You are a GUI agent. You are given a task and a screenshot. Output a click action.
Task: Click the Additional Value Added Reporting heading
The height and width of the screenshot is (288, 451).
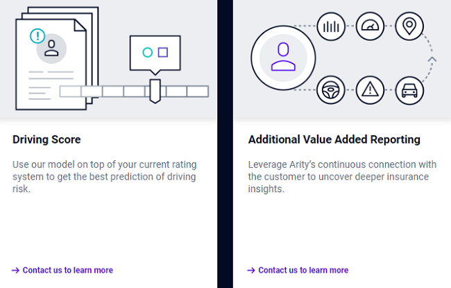pos(334,139)
